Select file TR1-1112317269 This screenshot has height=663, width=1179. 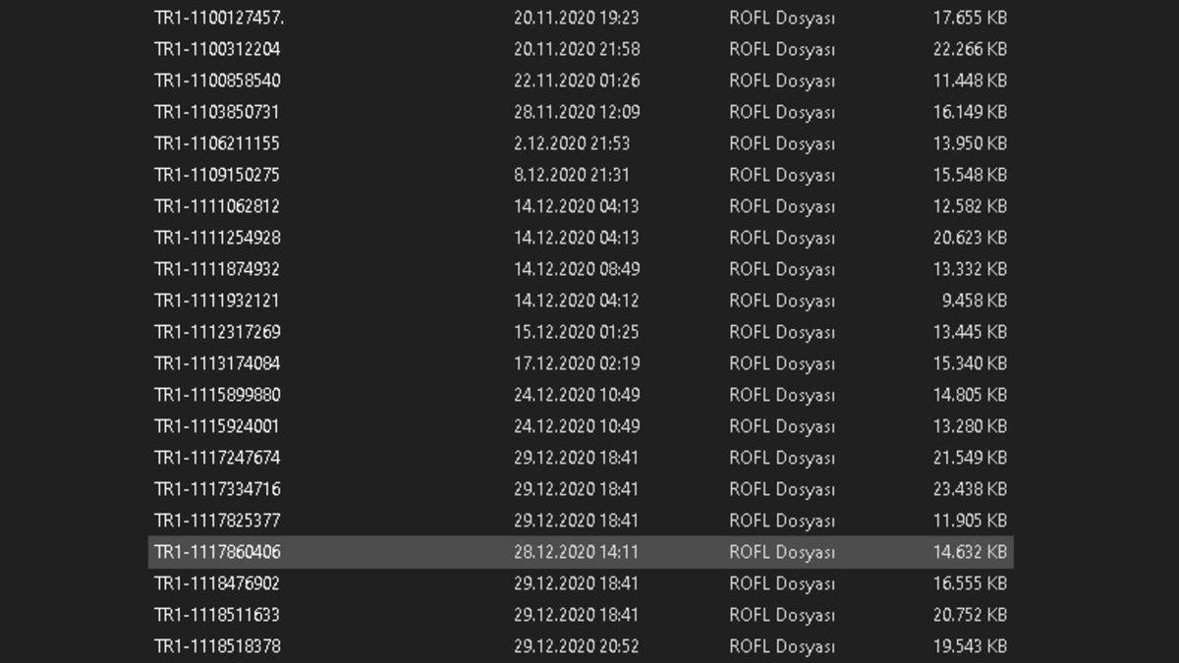tap(580, 332)
